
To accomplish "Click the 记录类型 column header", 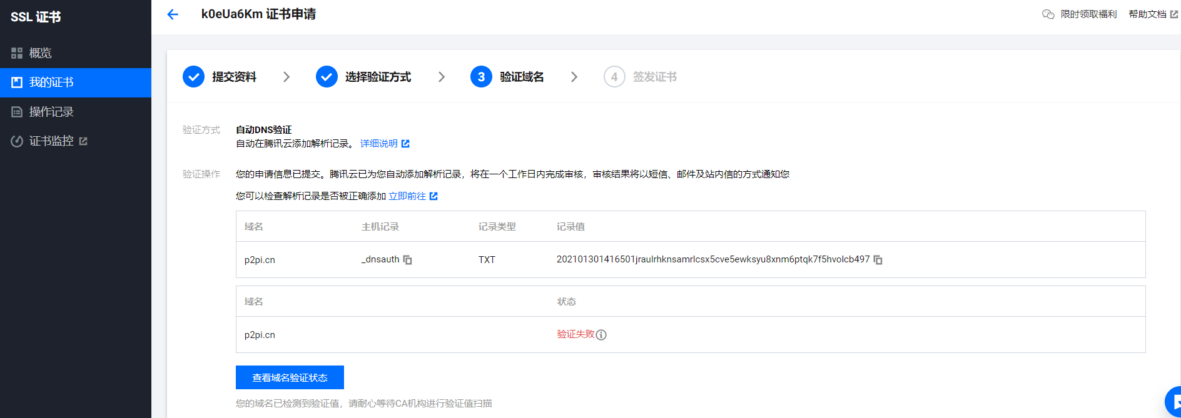I will click(497, 227).
